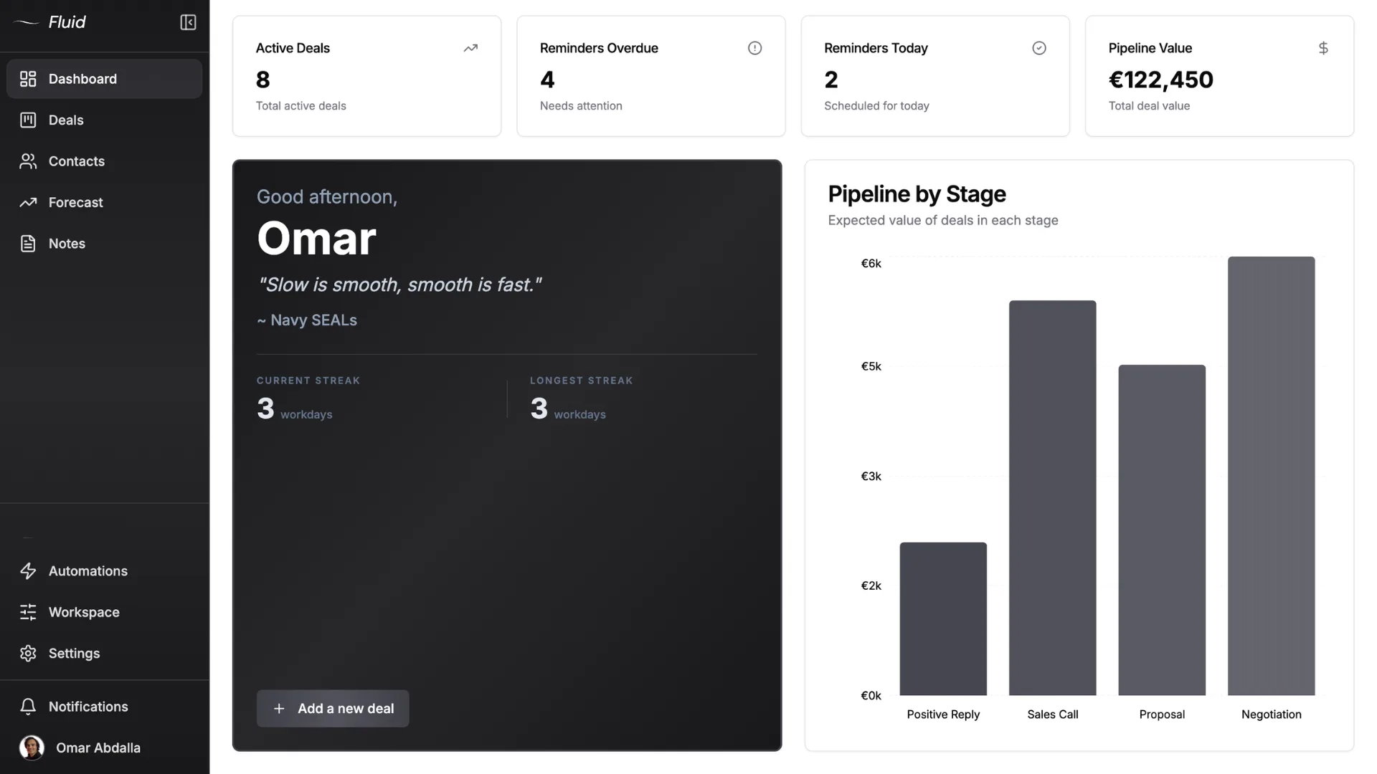Viewport: 1377px width, 774px height.
Task: Click the Workspace sliders icon
Action: [28, 612]
